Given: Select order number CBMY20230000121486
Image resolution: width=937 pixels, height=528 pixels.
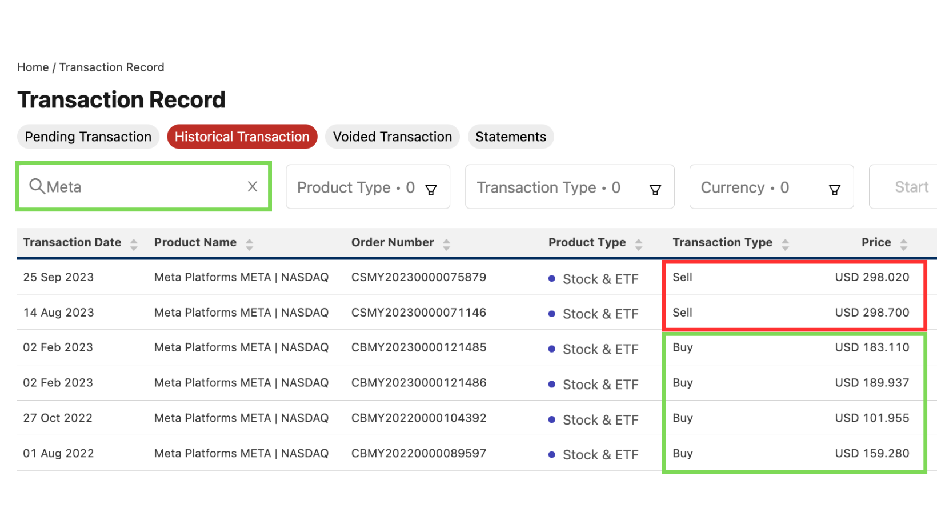Looking at the screenshot, I should click(x=419, y=383).
